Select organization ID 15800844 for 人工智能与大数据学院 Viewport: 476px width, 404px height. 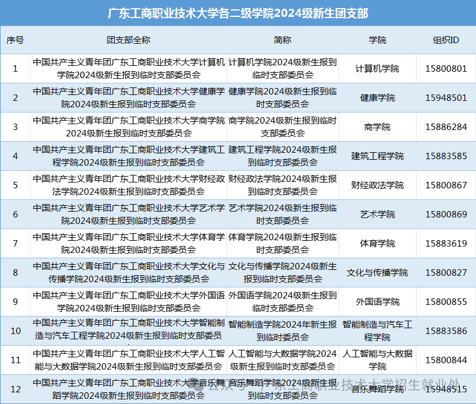point(445,360)
